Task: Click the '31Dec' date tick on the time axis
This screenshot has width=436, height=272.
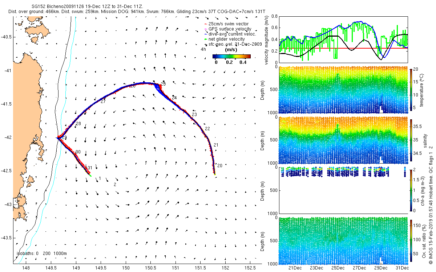Action: (x=402, y=268)
